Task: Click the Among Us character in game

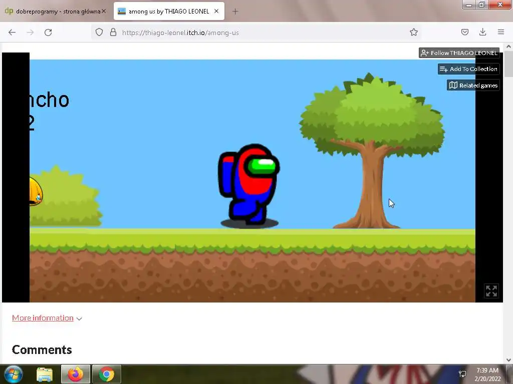Action: [x=249, y=185]
